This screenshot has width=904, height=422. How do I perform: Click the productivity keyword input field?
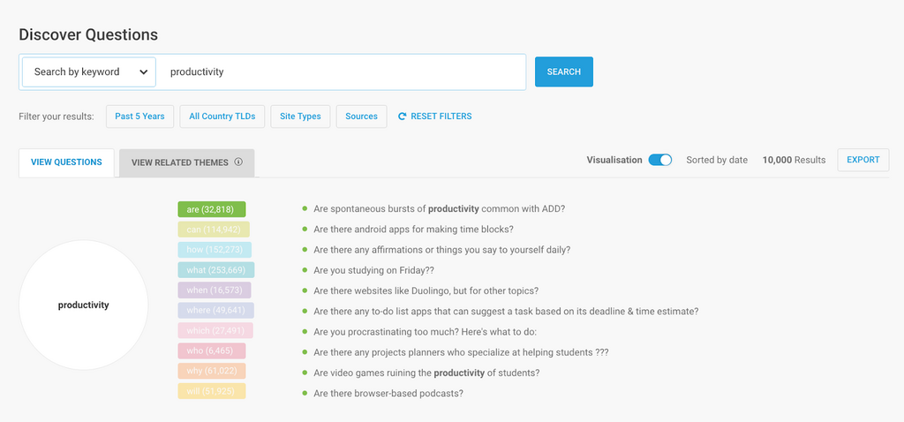344,72
